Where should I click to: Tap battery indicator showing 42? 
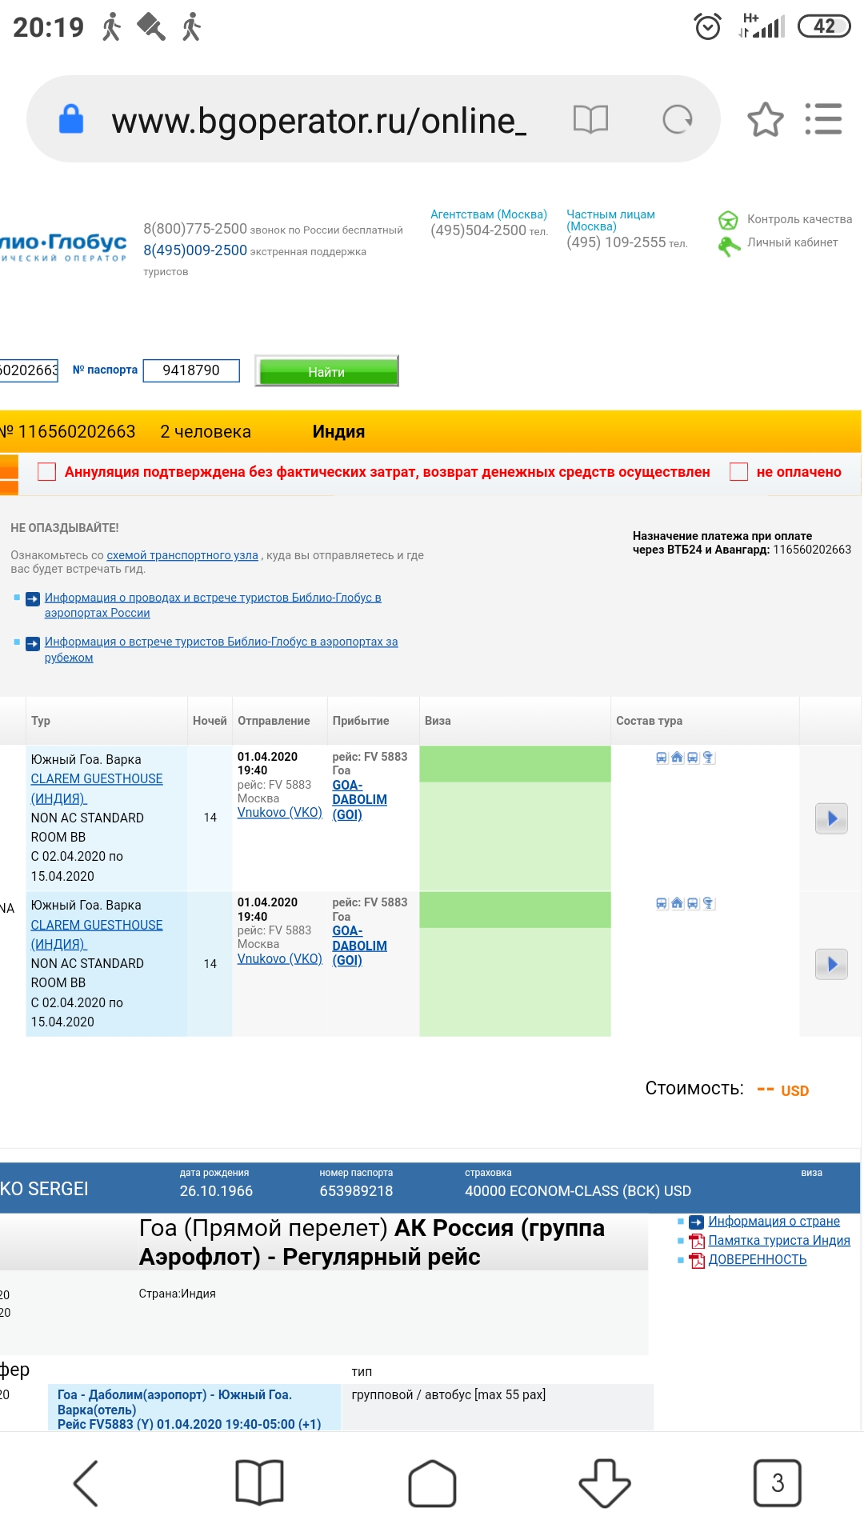point(824,26)
